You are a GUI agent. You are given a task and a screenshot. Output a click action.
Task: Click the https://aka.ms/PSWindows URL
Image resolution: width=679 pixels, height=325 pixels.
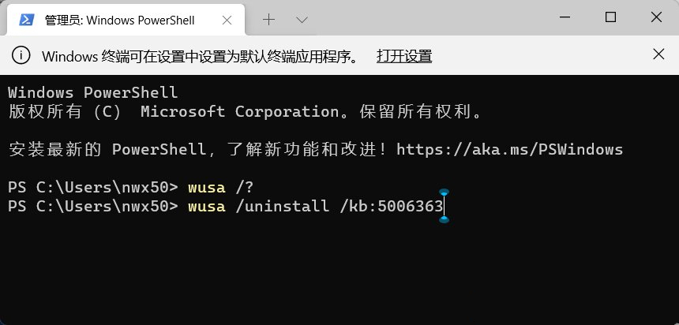coord(509,149)
